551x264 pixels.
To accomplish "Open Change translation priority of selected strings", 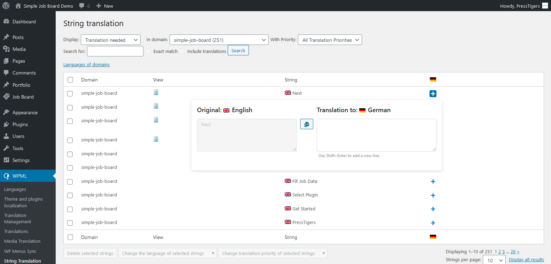I will [x=273, y=253].
